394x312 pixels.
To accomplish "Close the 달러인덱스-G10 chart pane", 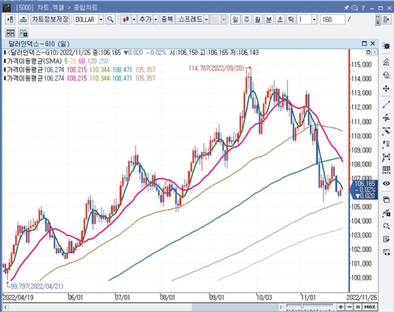I will coord(373,43).
